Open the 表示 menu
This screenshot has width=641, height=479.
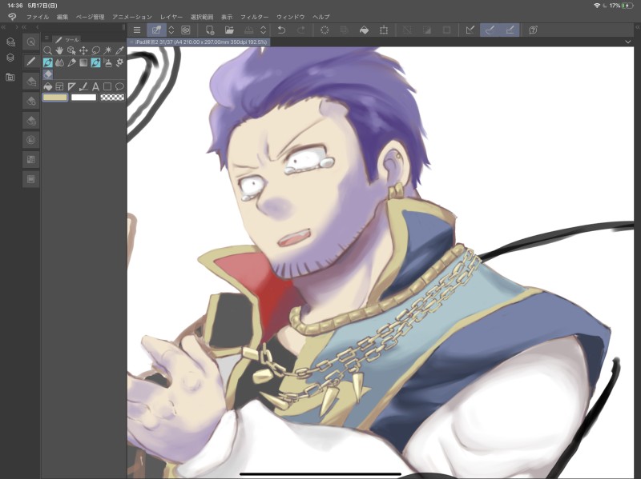click(227, 17)
